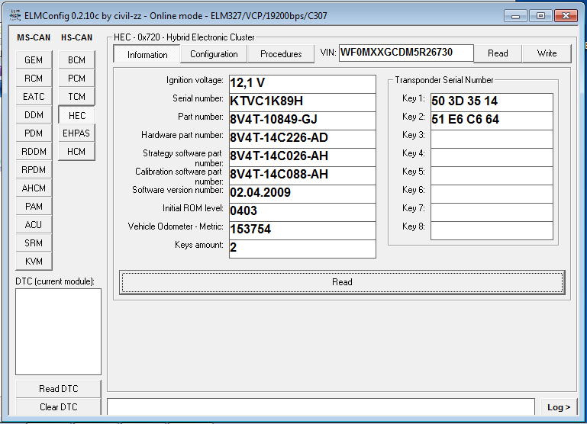Choose the PCM module under HS-CAN
The height and width of the screenshot is (424, 587).
[x=76, y=79]
